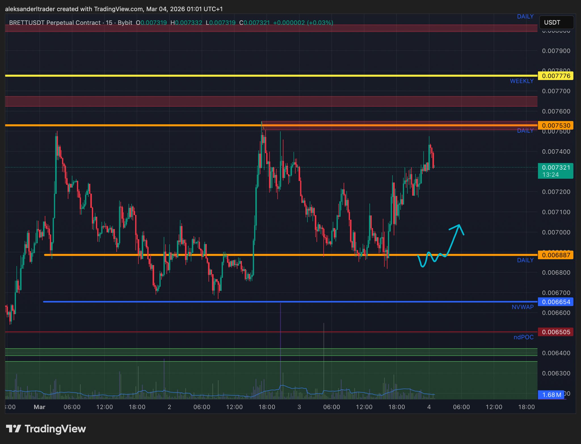The image size is (581, 444).
Task: Click the orange 0.007530 price label
Action: [555, 125]
